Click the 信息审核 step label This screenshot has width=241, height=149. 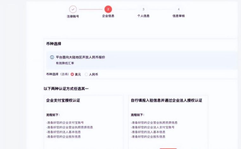click(178, 16)
